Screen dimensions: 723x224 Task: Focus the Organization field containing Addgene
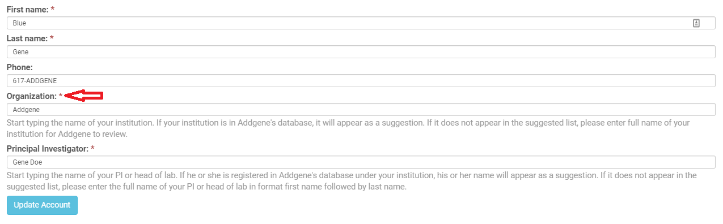[361, 110]
